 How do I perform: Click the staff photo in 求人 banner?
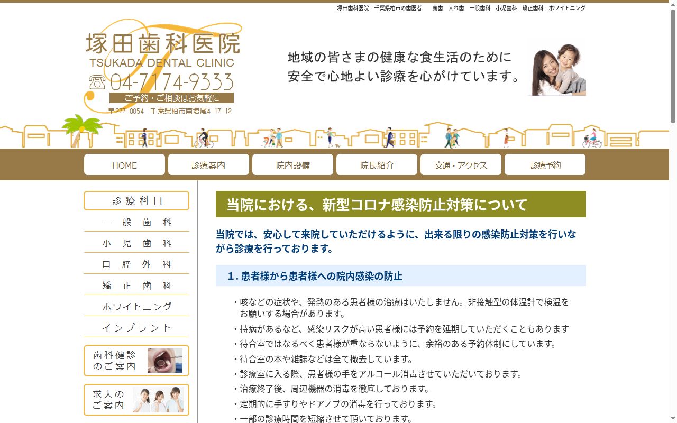tap(158, 400)
